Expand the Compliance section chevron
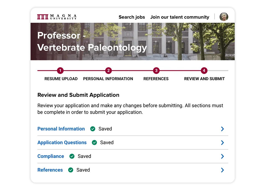This screenshot has height=191, width=265. coord(222,156)
